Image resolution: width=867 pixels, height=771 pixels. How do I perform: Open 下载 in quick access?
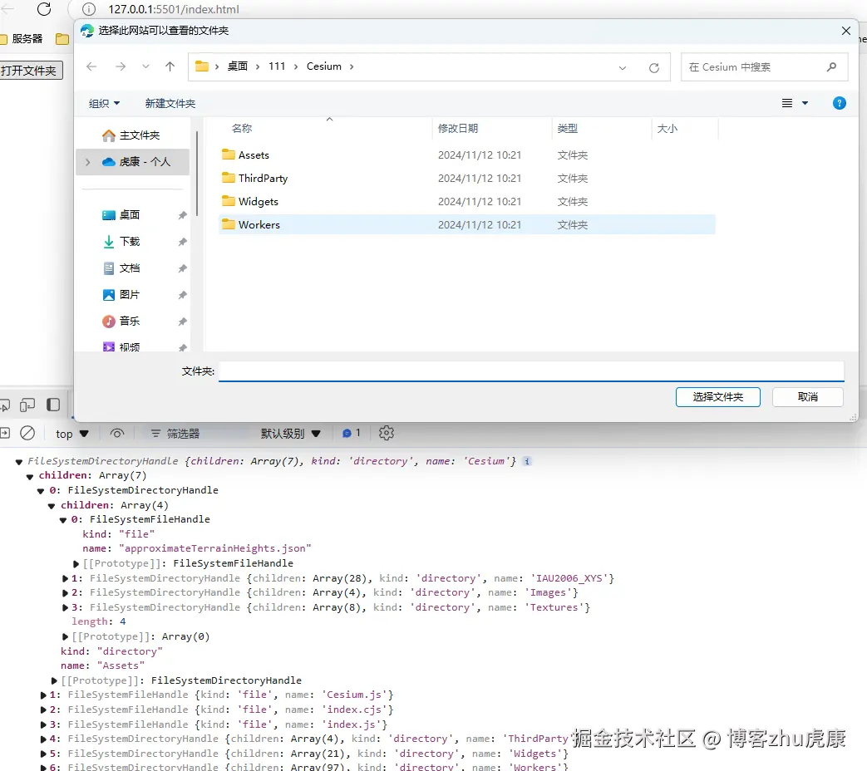coord(121,242)
